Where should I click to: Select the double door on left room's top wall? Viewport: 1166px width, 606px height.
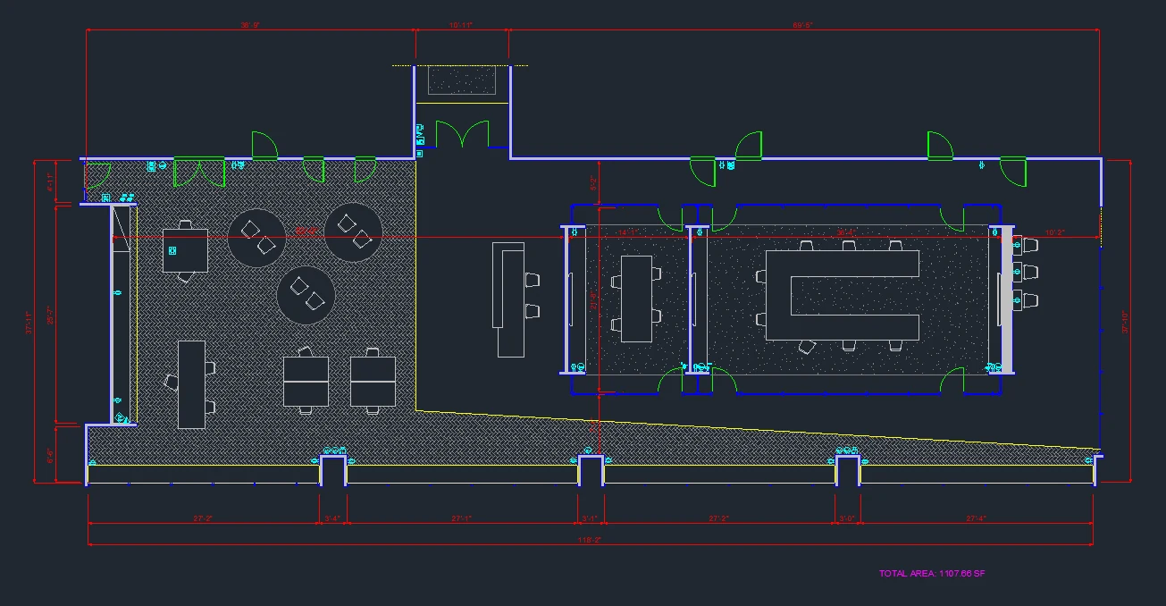(199, 172)
